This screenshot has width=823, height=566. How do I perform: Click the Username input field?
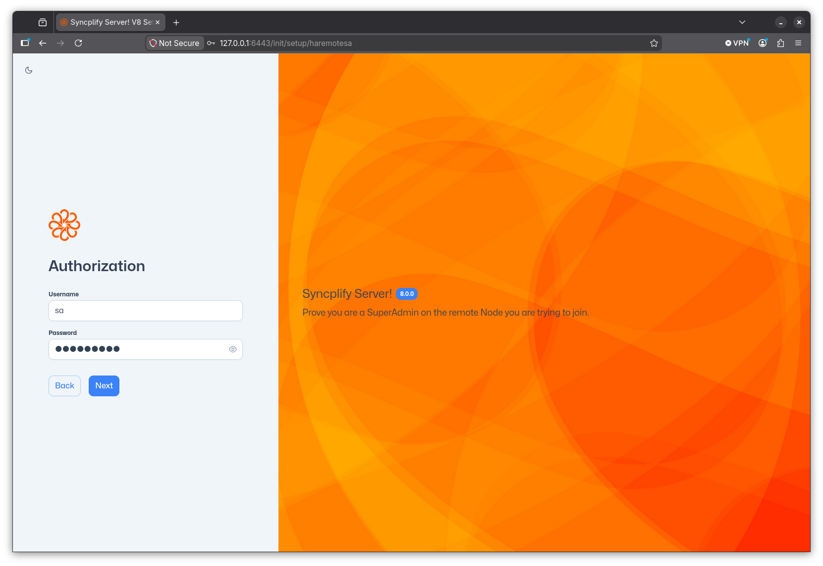click(x=146, y=311)
